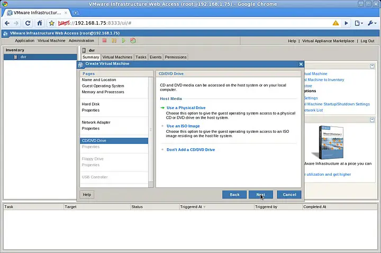The height and width of the screenshot is (253, 381).
Task: Close the Create Virtual Machine dialog
Action: click(301, 64)
